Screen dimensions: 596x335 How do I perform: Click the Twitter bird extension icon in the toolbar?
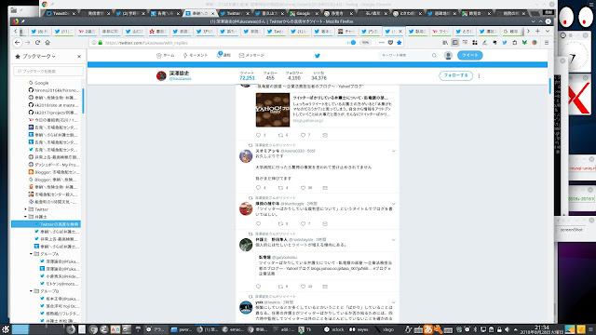point(505,43)
